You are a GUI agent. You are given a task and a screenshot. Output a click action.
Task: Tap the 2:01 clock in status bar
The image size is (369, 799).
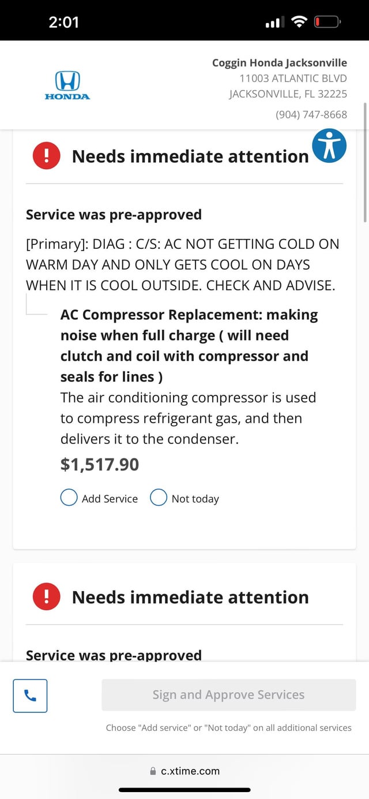(65, 21)
